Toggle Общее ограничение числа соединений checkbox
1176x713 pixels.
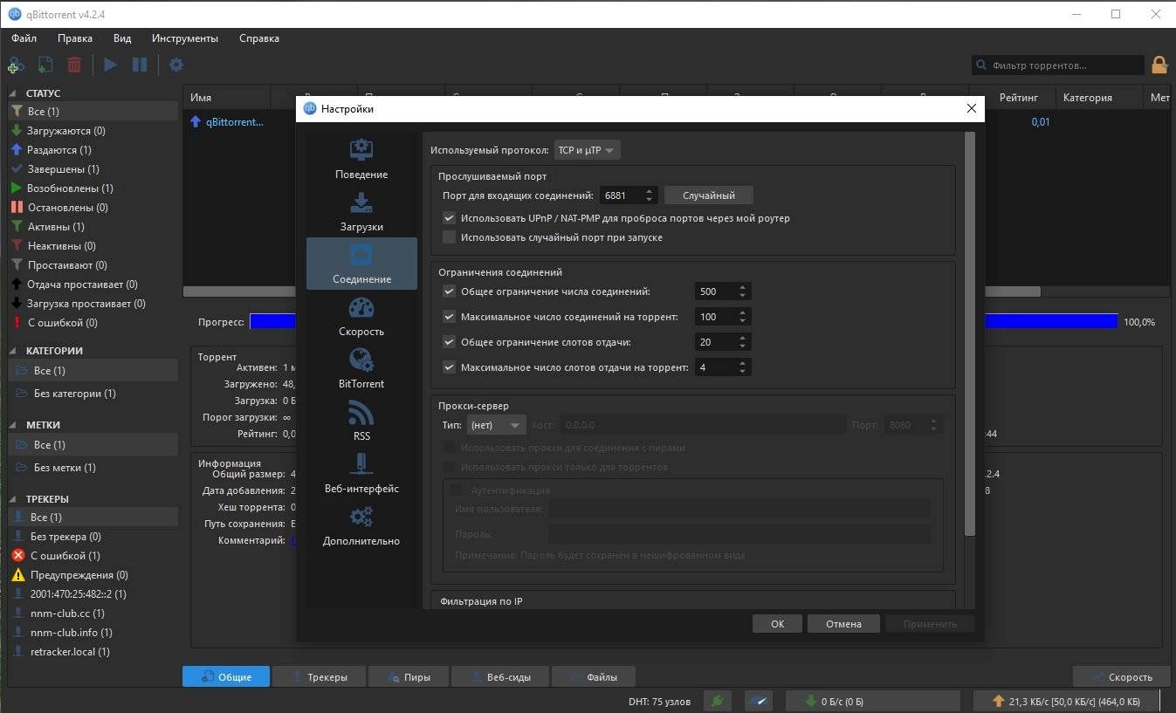[450, 291]
